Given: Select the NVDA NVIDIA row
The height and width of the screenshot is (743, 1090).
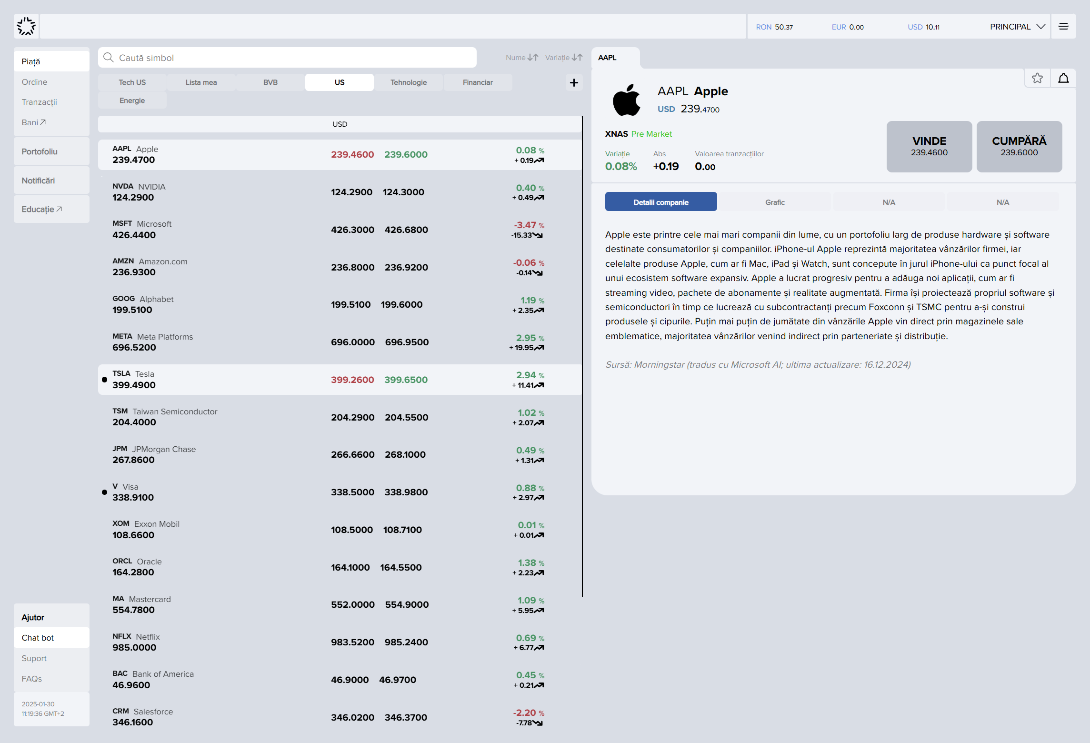Looking at the screenshot, I should click(x=340, y=192).
